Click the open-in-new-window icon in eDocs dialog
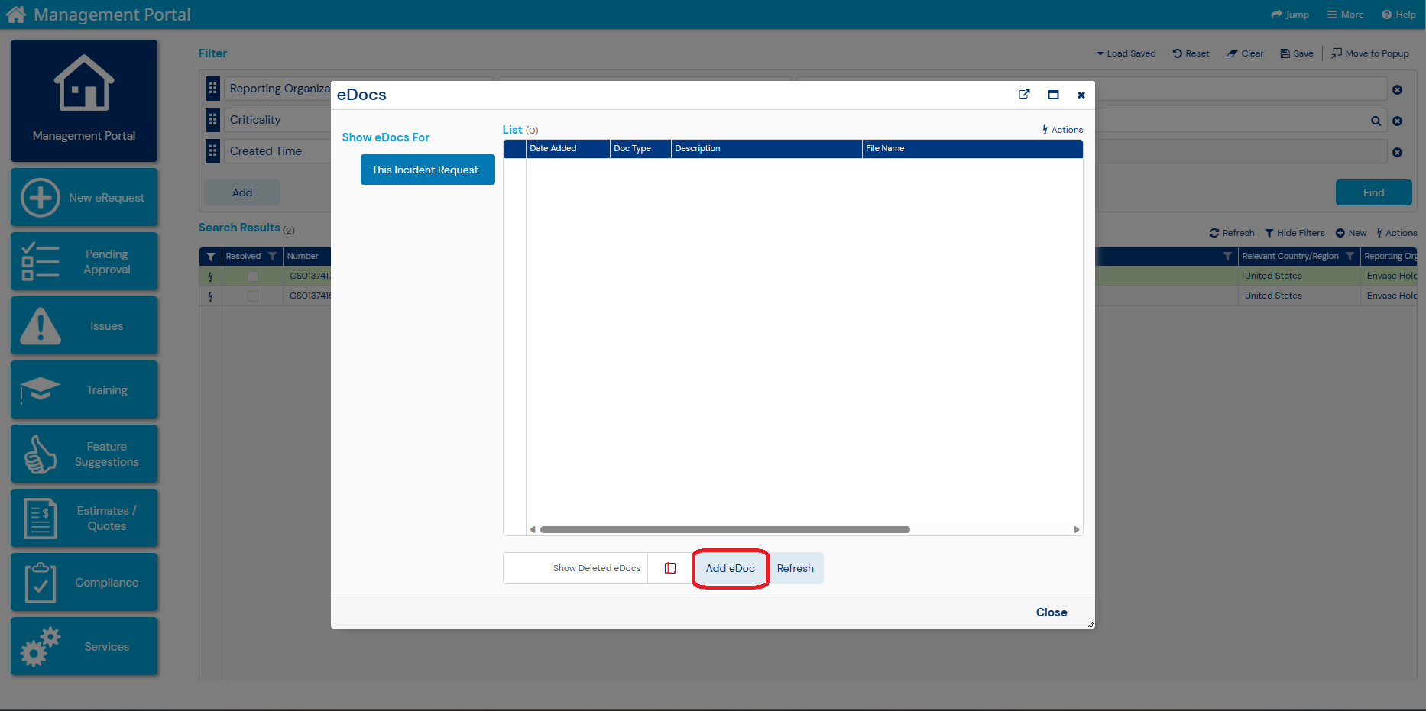 point(1024,94)
